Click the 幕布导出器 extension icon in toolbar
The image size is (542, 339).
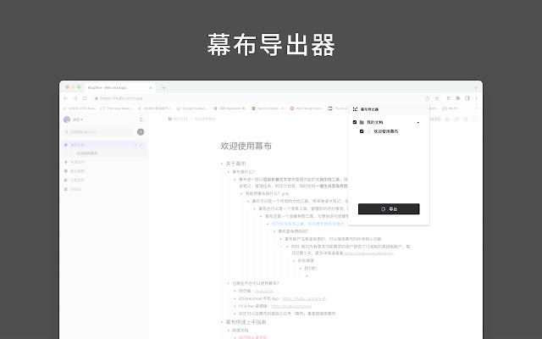(449, 98)
